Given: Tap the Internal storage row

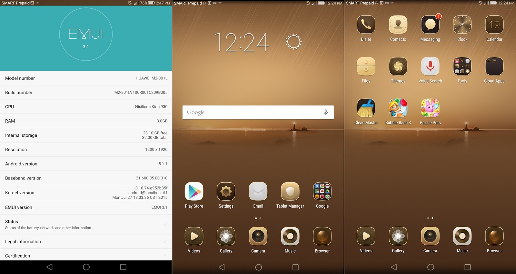Looking at the screenshot, I should pos(86,135).
